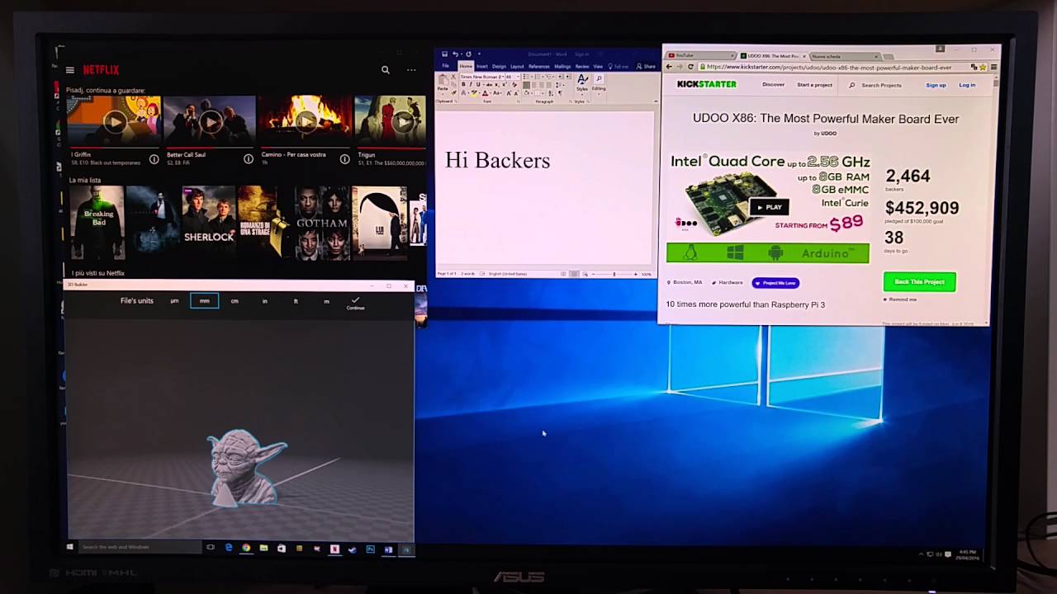Open the font size dropdown in Word
The width and height of the screenshot is (1057, 594).
coord(519,77)
